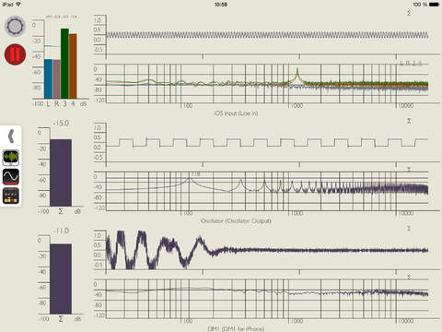Viewport: 442px width, 332px height.
Task: Tap the oscillator -15.0 dB level meter
Action: coord(61,172)
